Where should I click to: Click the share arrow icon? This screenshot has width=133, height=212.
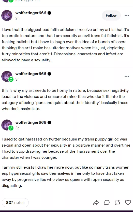96,202
